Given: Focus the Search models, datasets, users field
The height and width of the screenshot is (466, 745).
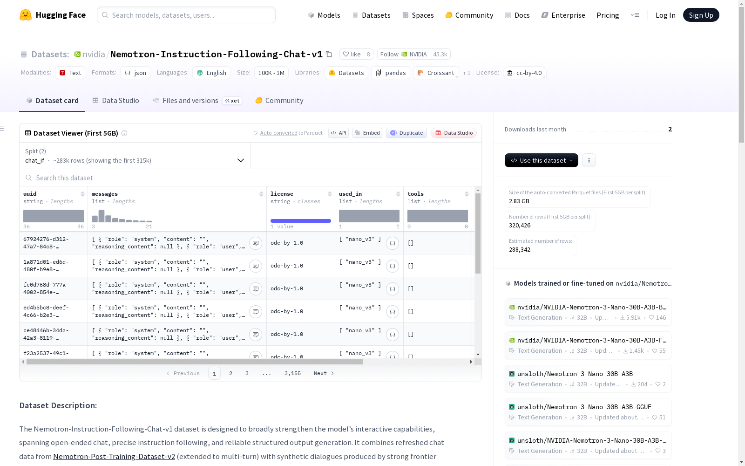Looking at the screenshot, I should (186, 15).
